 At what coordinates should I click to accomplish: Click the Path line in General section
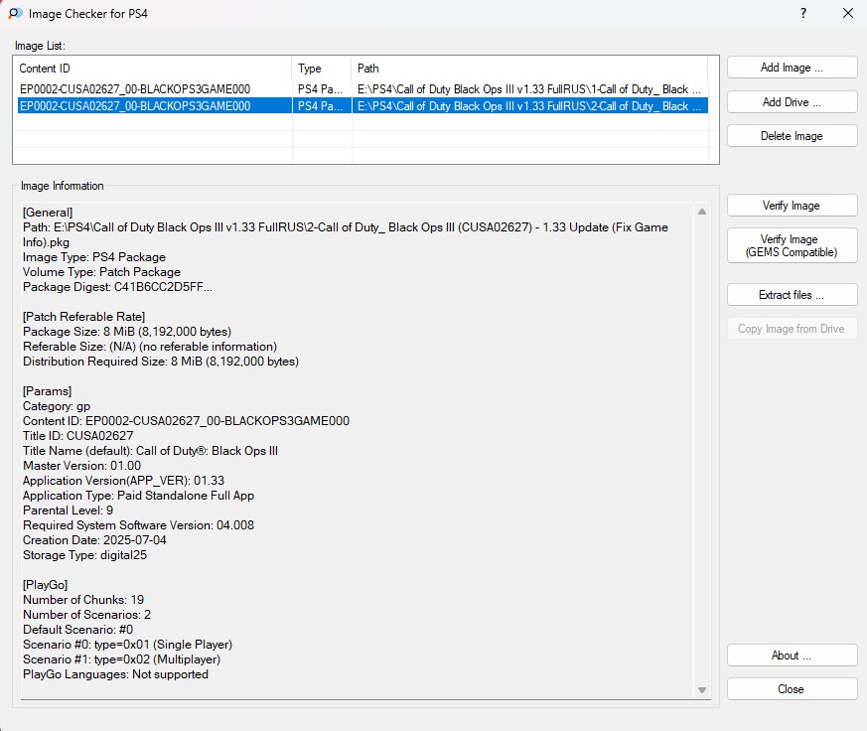pyautogui.click(x=346, y=235)
